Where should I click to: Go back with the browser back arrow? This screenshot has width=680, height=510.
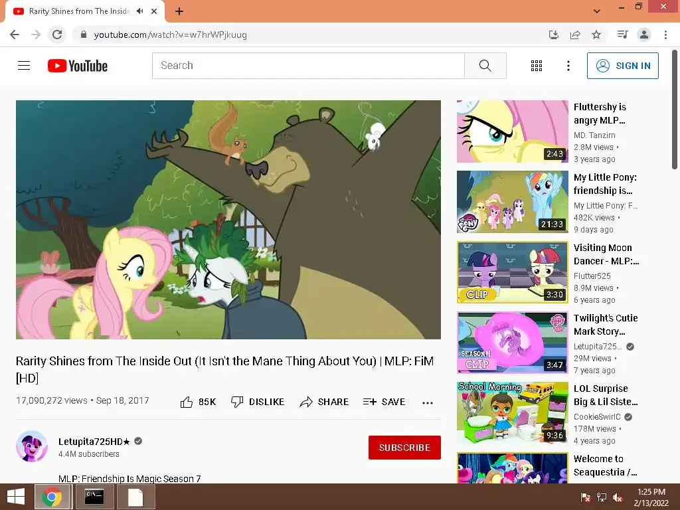click(15, 35)
